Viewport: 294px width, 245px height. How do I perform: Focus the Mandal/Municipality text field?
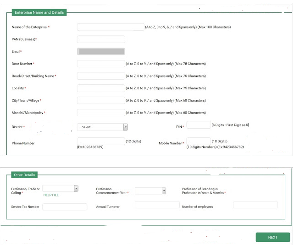coord(101,113)
